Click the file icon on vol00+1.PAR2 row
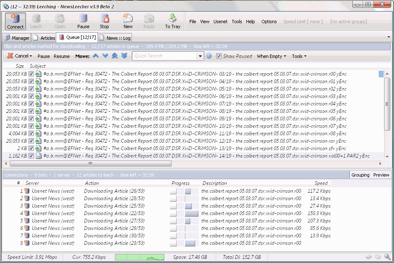 point(38,156)
